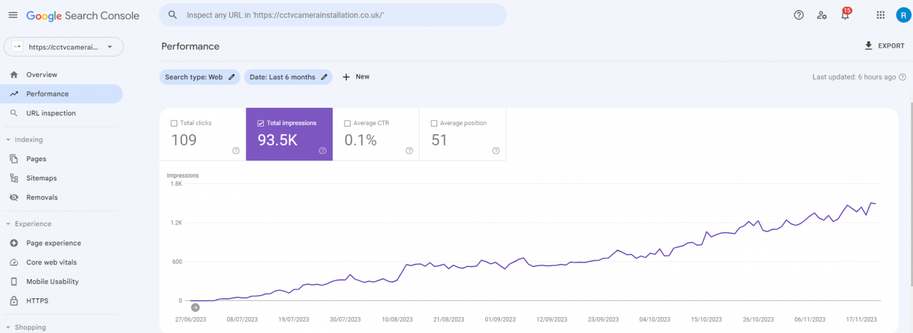The width and height of the screenshot is (913, 333).
Task: Enable the Average CTR checkbox
Action: (x=347, y=123)
